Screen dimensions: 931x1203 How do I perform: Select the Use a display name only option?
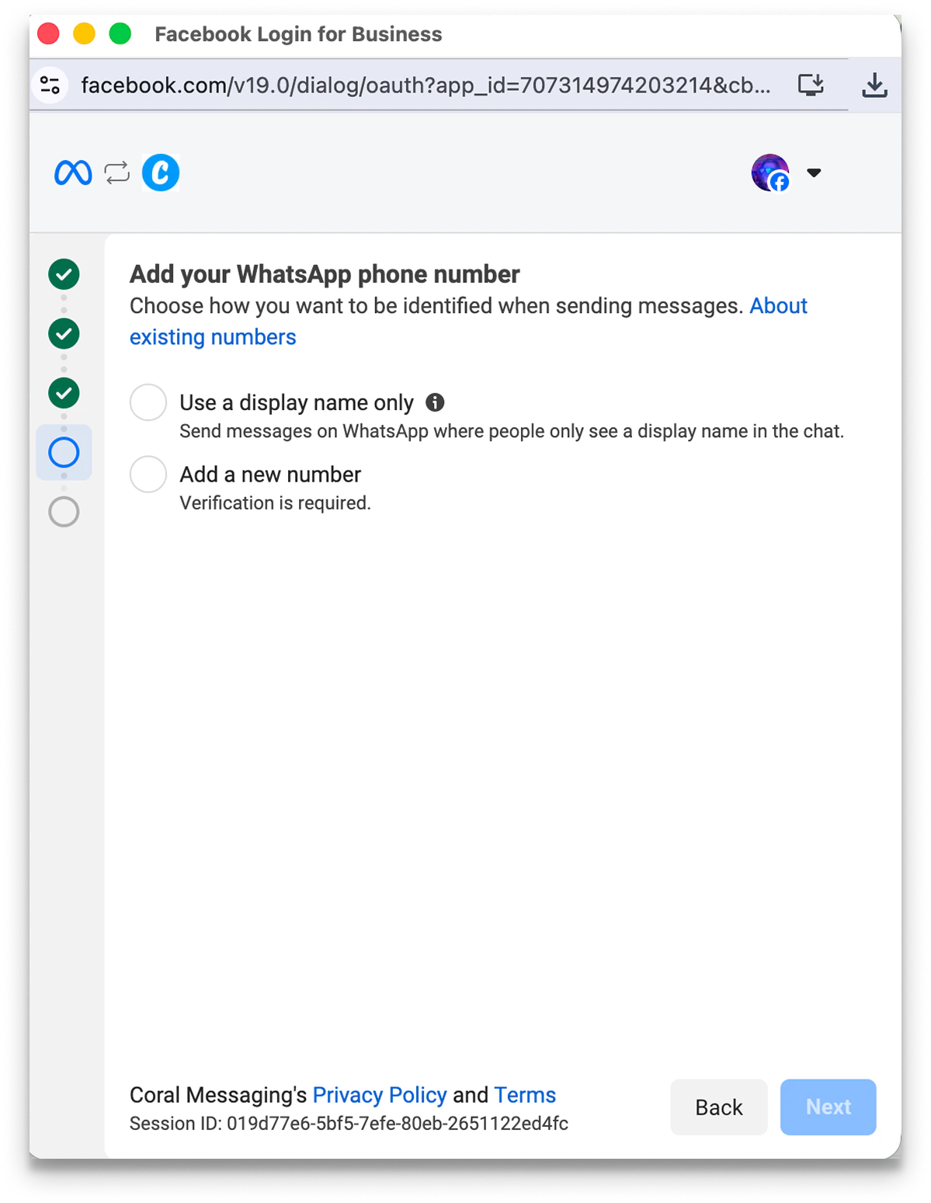148,402
